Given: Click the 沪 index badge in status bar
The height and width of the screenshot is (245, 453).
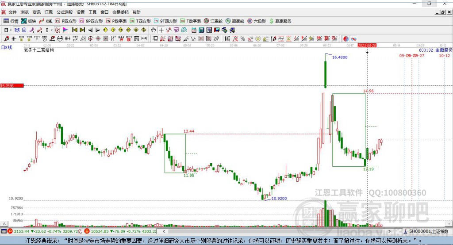Looking at the screenshot, I should pyautogui.click(x=10, y=231).
